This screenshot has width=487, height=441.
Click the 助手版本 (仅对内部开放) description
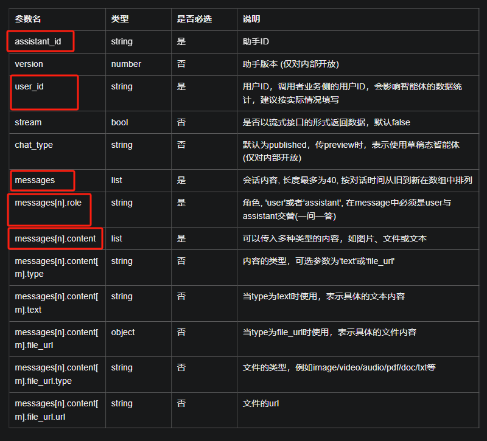(291, 64)
